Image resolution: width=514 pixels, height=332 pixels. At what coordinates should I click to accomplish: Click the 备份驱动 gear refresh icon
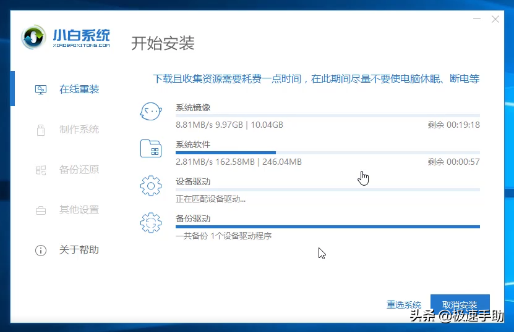pyautogui.click(x=151, y=223)
